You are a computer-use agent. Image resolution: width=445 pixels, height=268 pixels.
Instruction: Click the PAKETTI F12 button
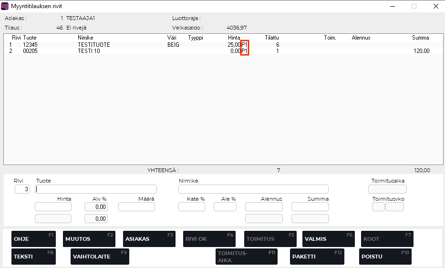[x=317, y=257]
